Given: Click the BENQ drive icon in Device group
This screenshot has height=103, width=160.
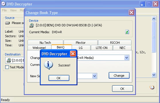Looking at the screenshot, I should coord(32,25).
